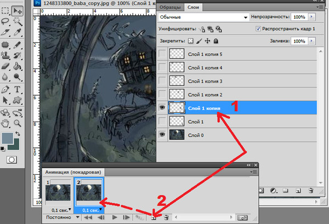Toggle Quick Mask mode
The width and height of the screenshot is (329, 224).
pyautogui.click(x=12, y=160)
